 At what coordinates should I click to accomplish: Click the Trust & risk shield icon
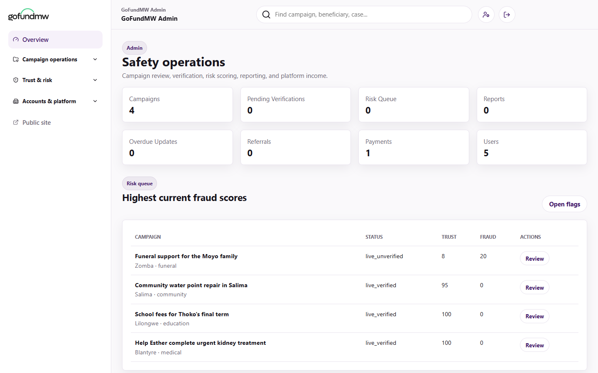click(x=16, y=80)
